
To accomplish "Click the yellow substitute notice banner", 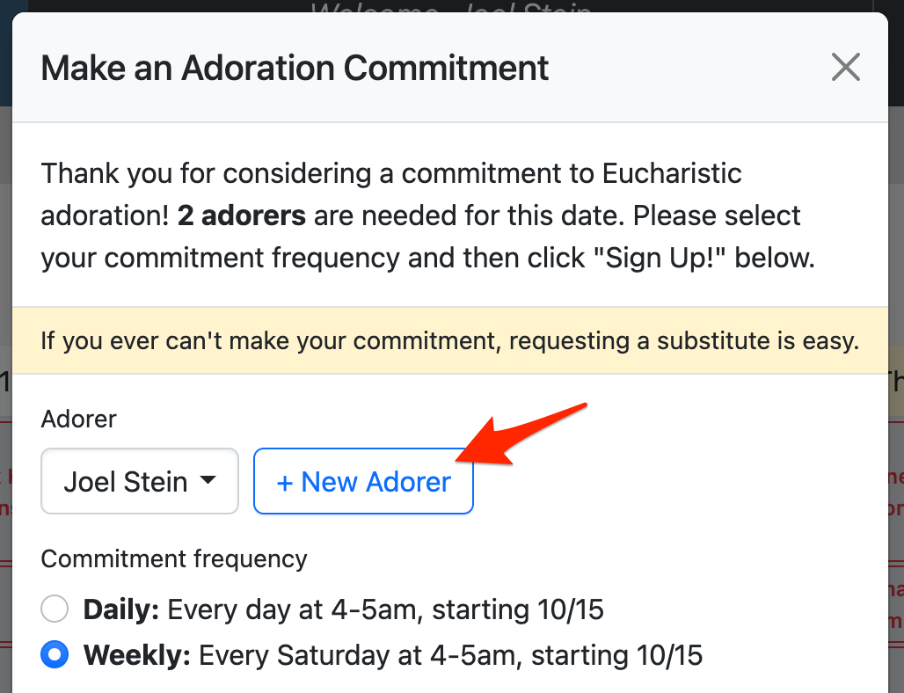I will point(449,340).
